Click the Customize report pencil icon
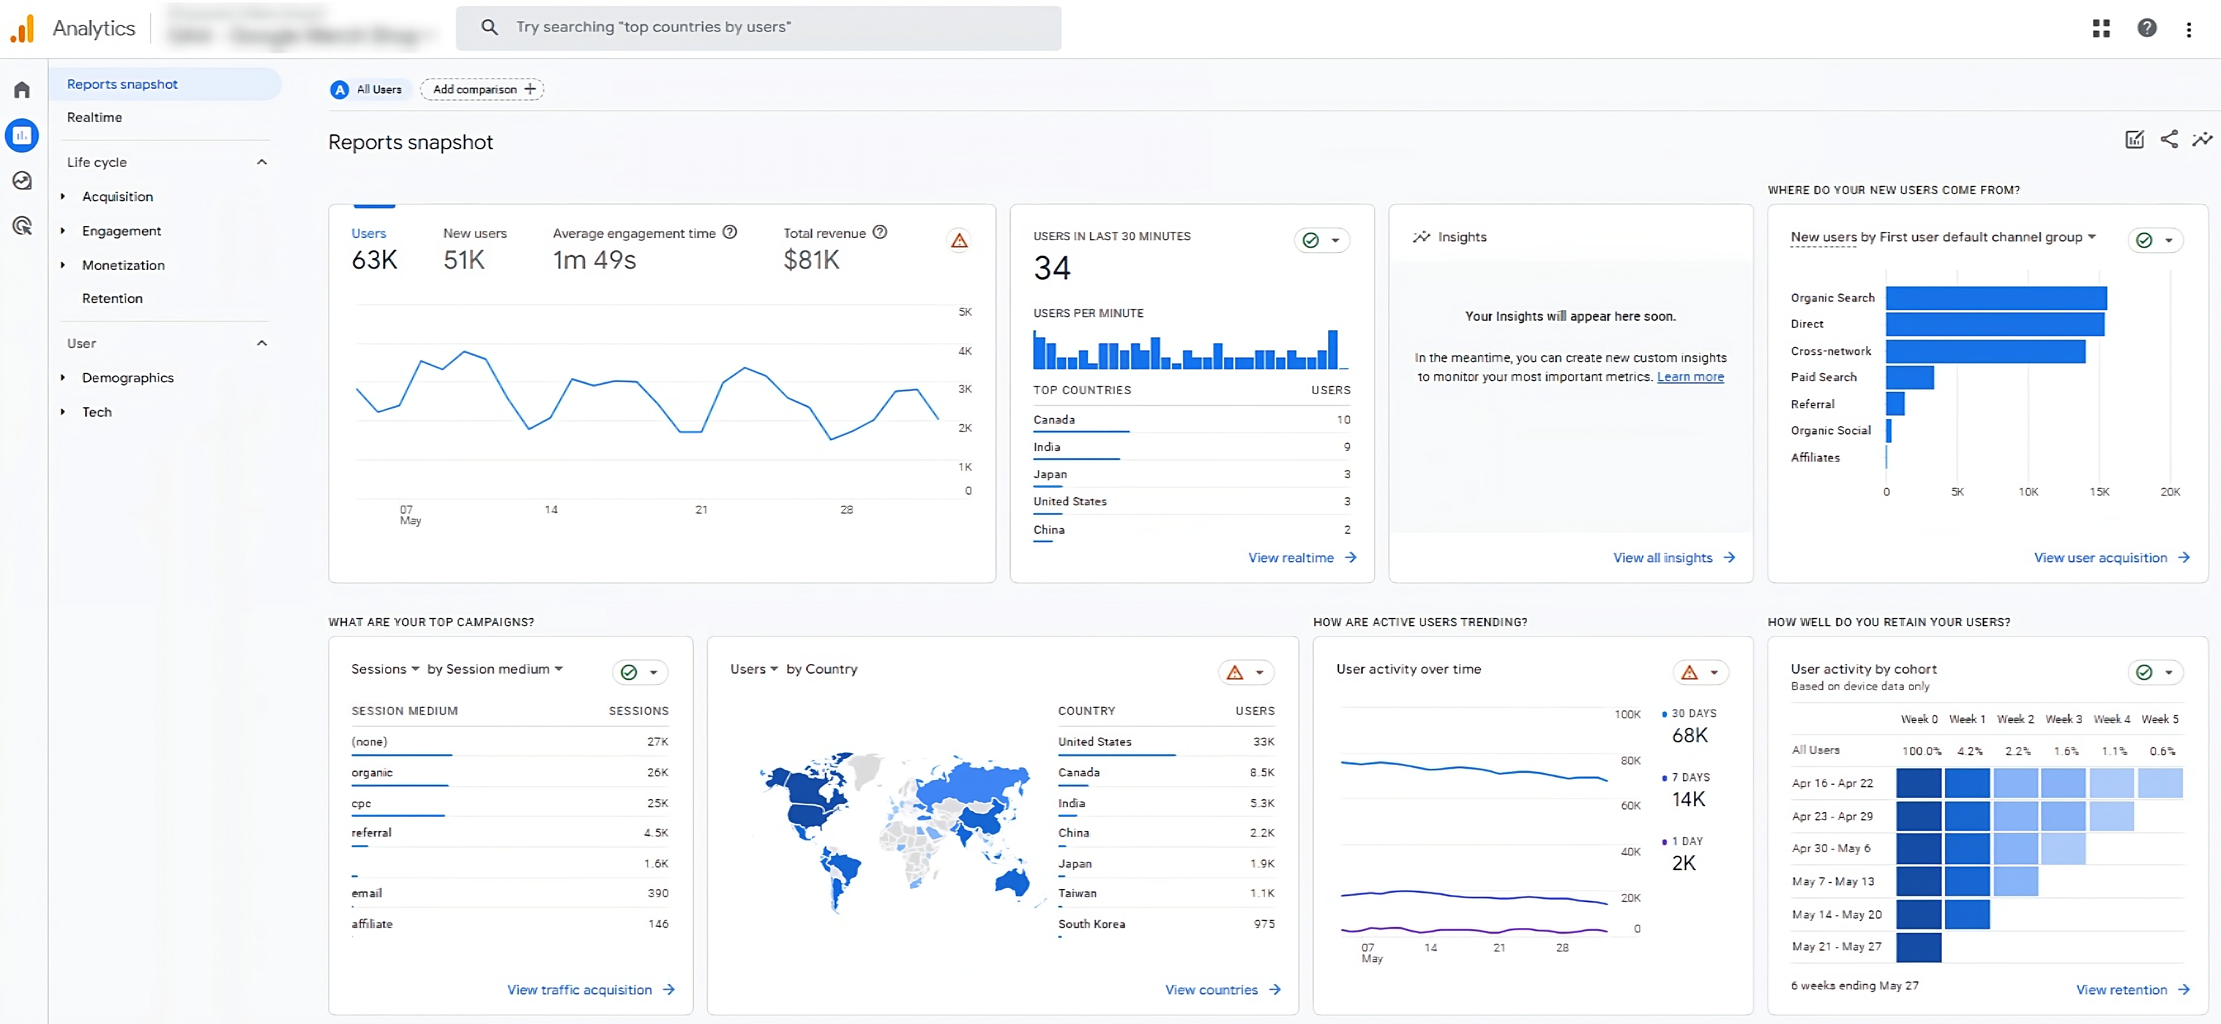 [2134, 140]
